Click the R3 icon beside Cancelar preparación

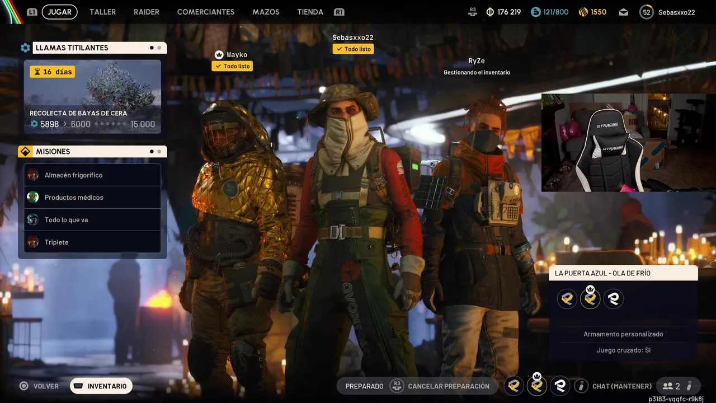(397, 386)
